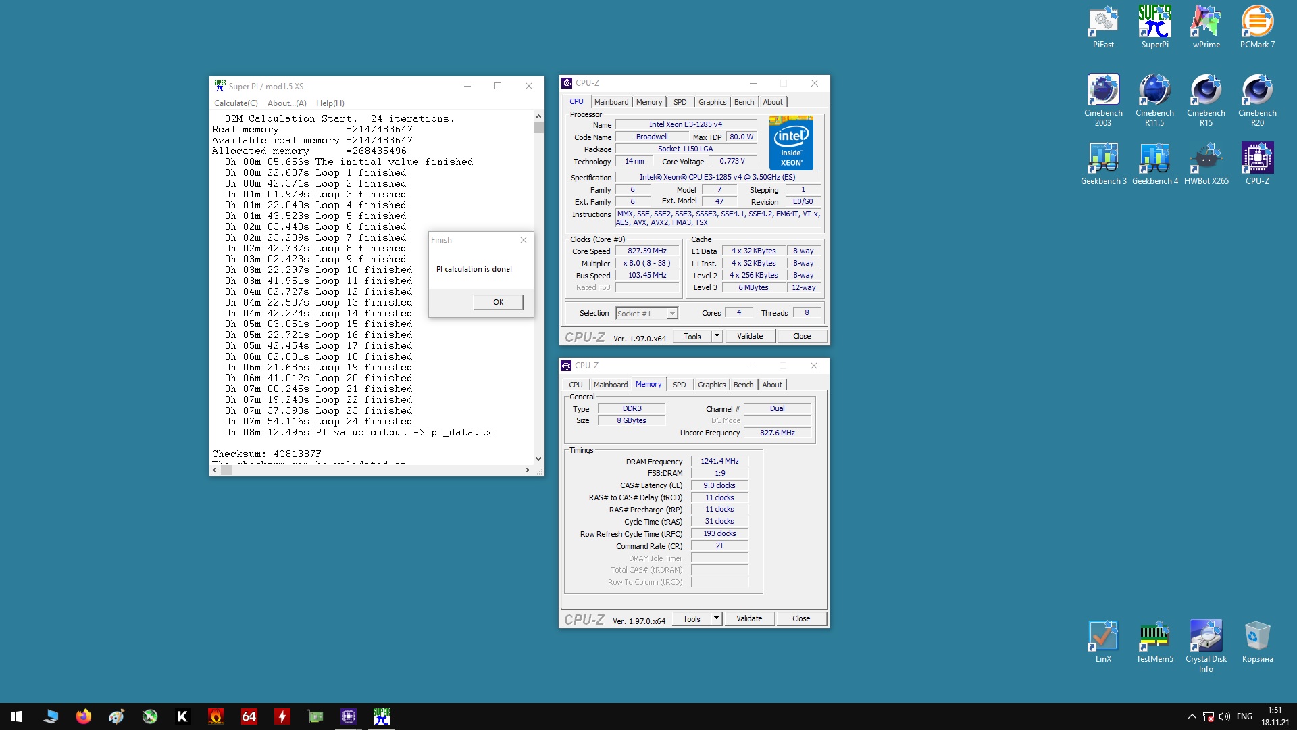Show hidden tray icons chevron
1297x730 pixels.
pos(1192,716)
